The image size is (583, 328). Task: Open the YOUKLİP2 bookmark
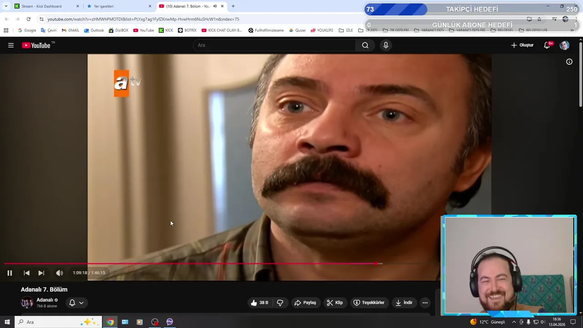[322, 31]
